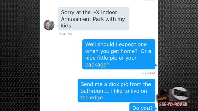Click the left honeycomb background panel
This screenshot has height=111, width=198.
point(20,55)
